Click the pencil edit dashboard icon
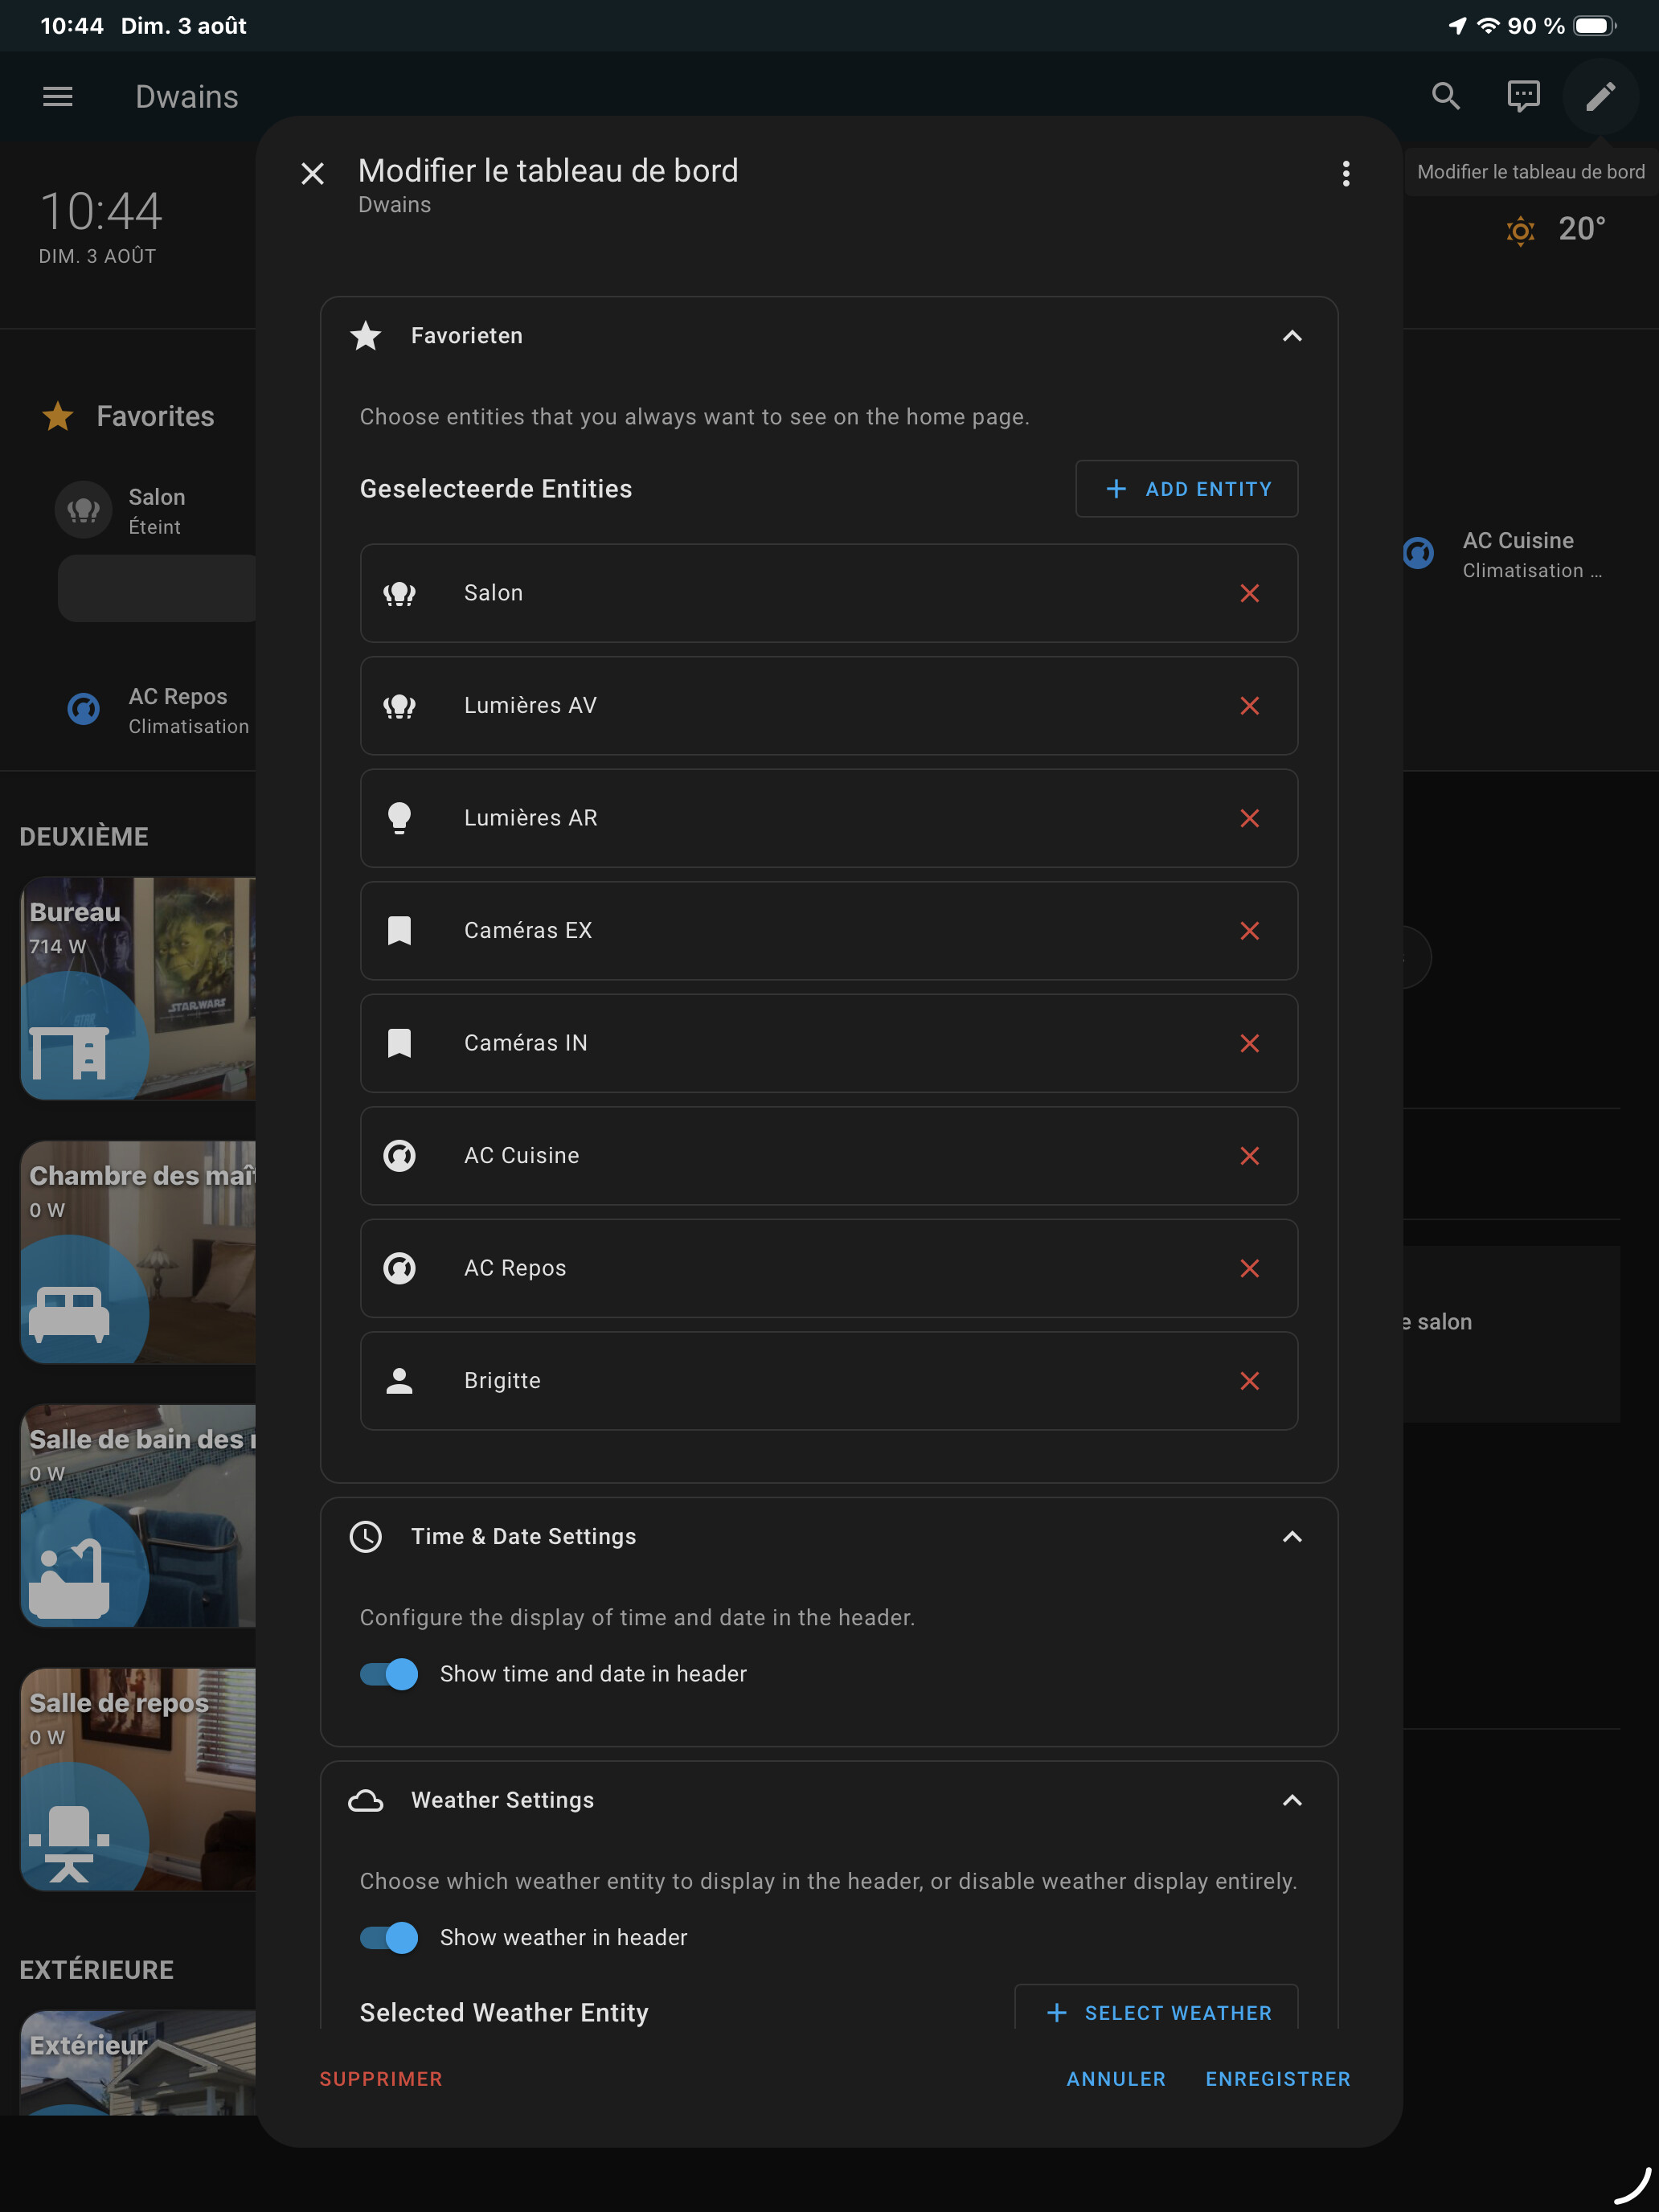Screen dimensions: 1659x2212 point(1600,97)
